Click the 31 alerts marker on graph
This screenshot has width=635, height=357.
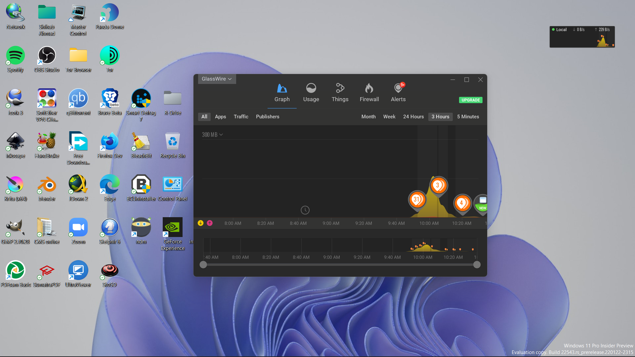pos(417,199)
